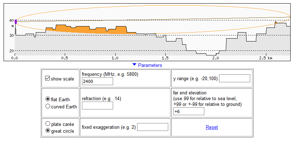Click the 2.0 distance axis label

point(215,58)
